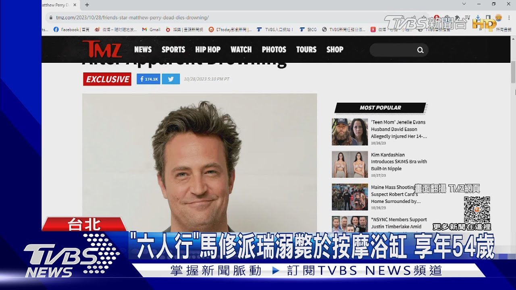Open the TOURS section

point(306,50)
